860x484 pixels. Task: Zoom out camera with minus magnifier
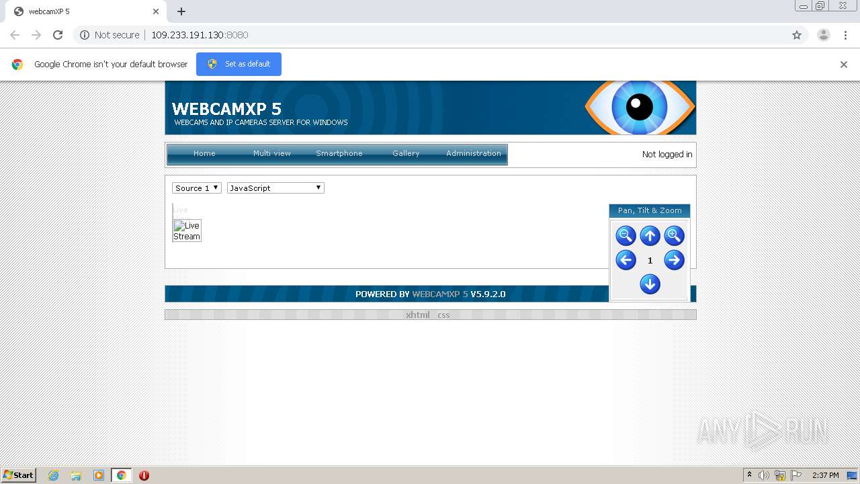[x=626, y=236]
